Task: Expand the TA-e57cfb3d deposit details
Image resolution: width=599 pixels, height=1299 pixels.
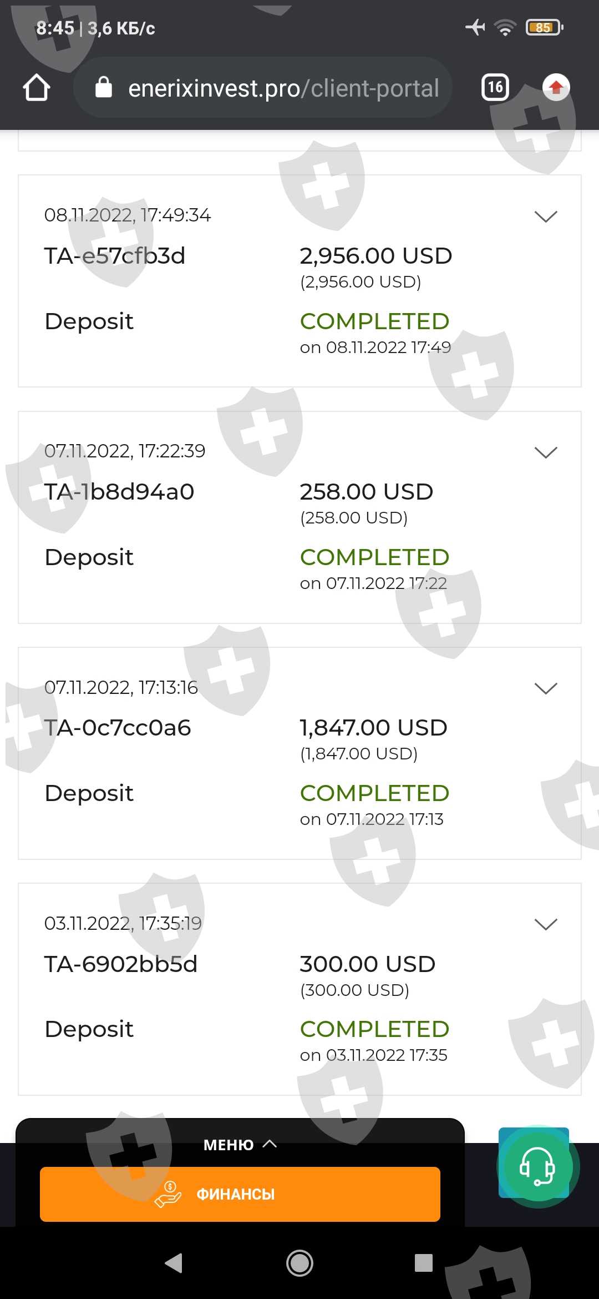Action: 545,216
